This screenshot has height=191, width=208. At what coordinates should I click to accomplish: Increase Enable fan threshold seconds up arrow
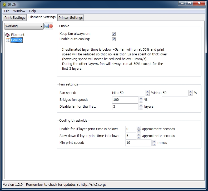point(139,128)
